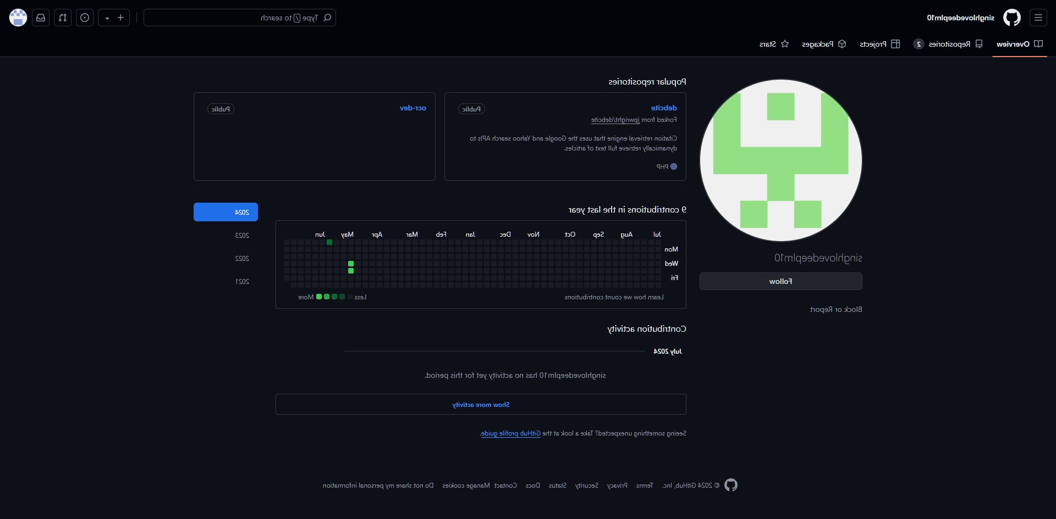Open the Terms footer link

[x=645, y=485]
